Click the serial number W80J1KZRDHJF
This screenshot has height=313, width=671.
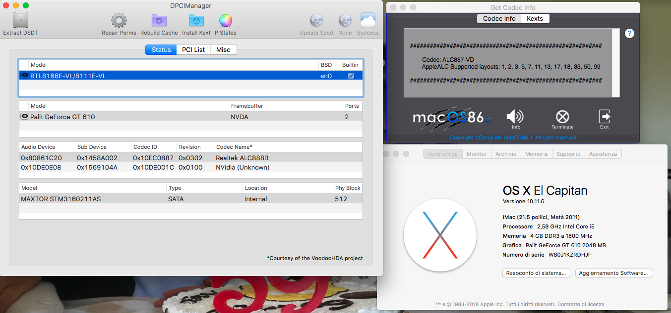570,255
